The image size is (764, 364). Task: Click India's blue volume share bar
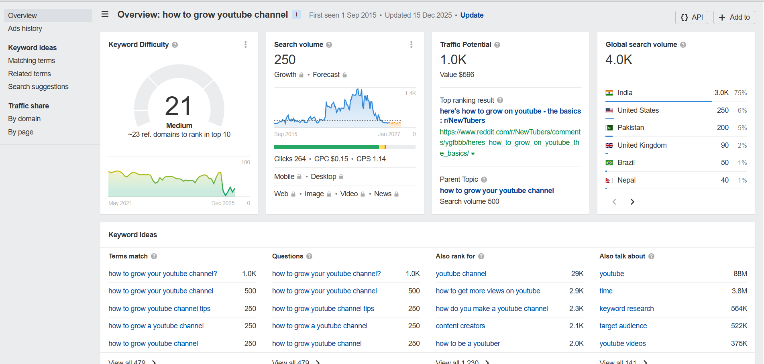click(658, 101)
